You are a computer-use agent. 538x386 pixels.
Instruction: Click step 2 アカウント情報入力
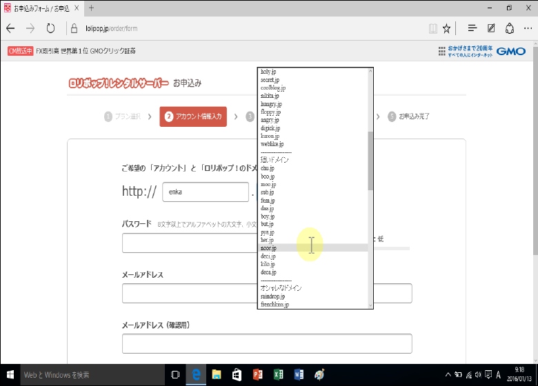click(193, 116)
